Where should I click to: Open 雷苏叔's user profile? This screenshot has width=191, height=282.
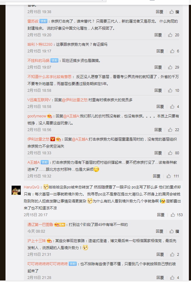coord(33,21)
